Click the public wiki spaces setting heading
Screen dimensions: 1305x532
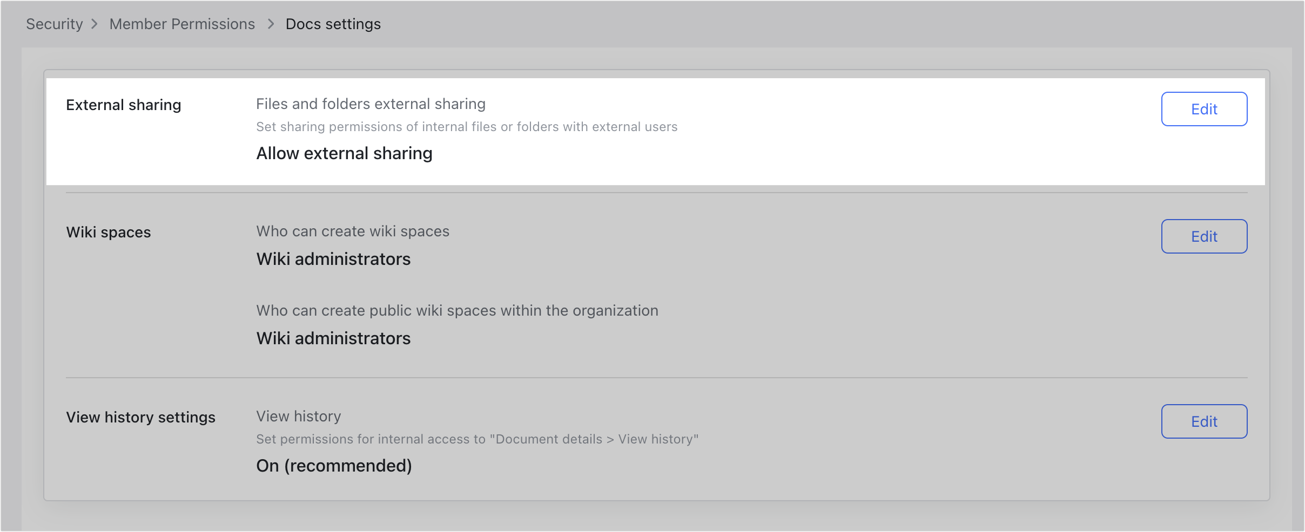point(457,310)
